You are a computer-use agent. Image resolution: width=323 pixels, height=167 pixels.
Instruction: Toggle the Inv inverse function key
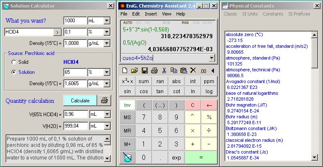tap(127, 105)
